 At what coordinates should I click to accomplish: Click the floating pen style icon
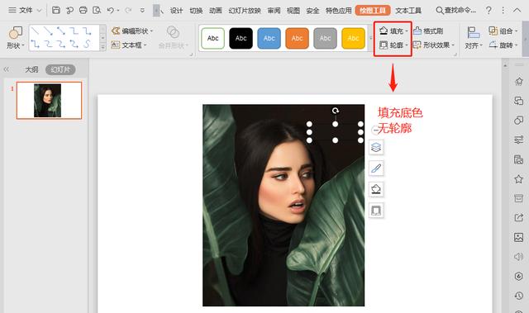pyautogui.click(x=376, y=168)
